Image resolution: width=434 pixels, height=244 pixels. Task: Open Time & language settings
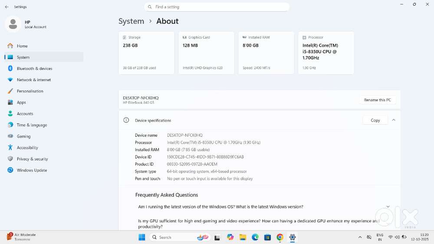(32, 125)
